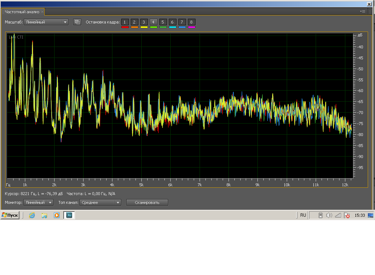This screenshot has height=275, width=375.
Task: Click the volume speaker tray icon
Action: (329, 215)
